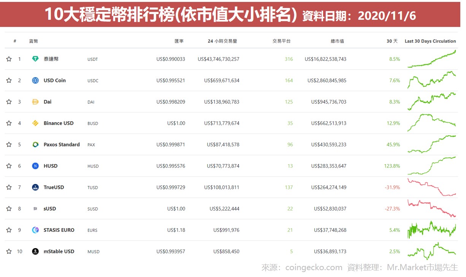Viewport: 466px width, 277px height.
Task: Star the USD Coin row
Action: 9,80
